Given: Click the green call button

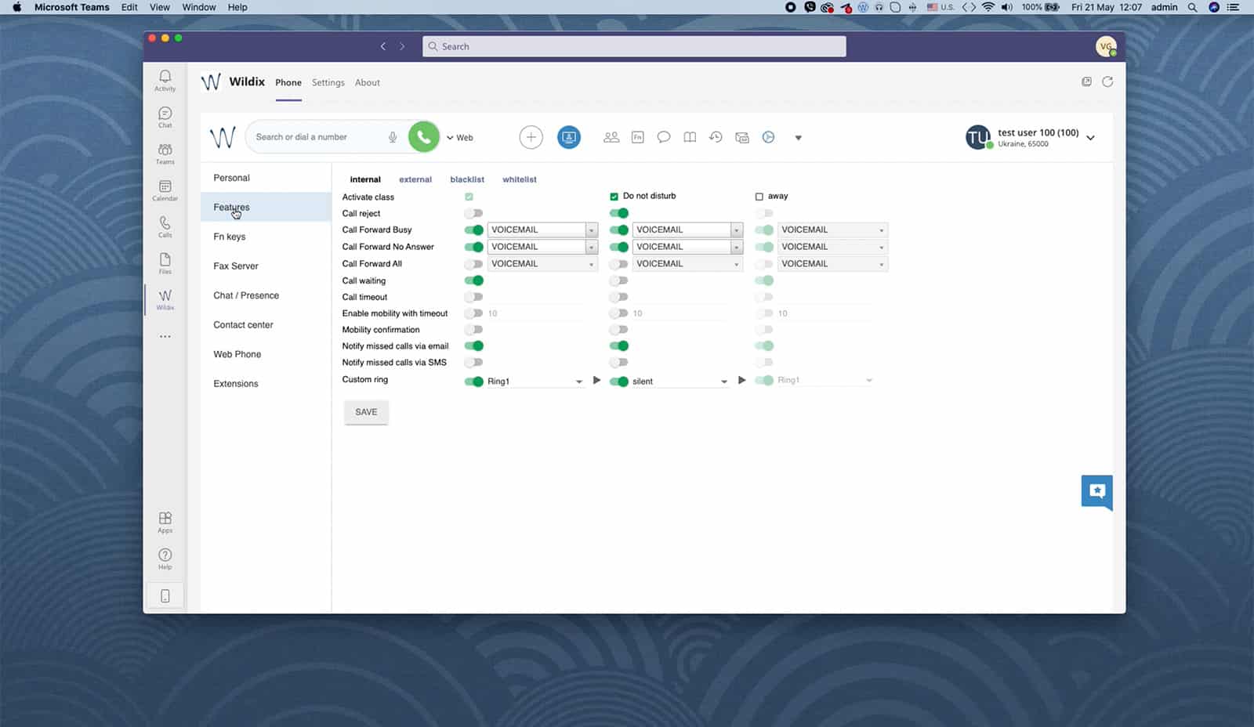Looking at the screenshot, I should pyautogui.click(x=423, y=137).
